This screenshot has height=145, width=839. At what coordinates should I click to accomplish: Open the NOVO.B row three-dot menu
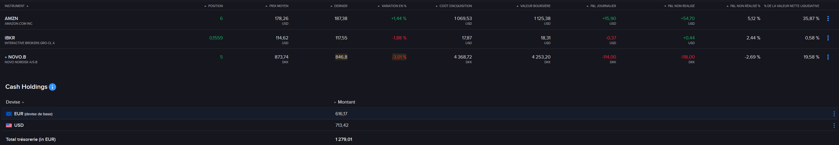[x=828, y=57]
